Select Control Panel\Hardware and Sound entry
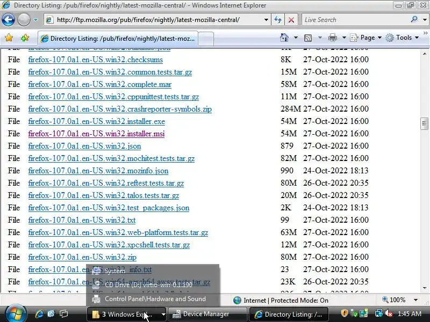Image resolution: width=430 pixels, height=322 pixels. (153, 299)
